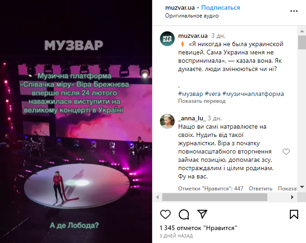The width and height of the screenshot is (306, 243).
Task: Click the scroll down arrow in comments
Action: (302, 187)
